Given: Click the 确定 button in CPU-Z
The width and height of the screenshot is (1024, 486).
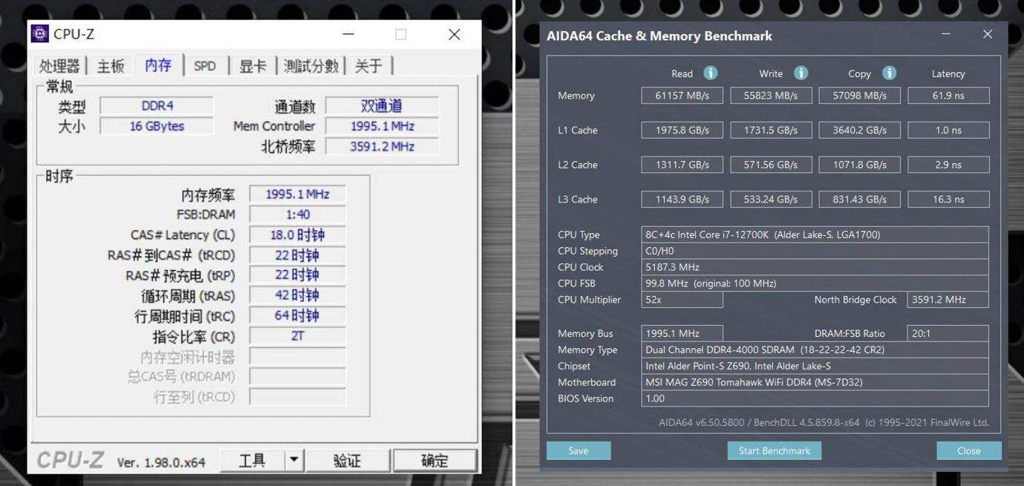Looking at the screenshot, I should (x=435, y=460).
